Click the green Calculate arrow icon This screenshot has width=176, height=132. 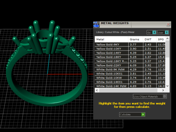pyautogui.click(x=143, y=114)
